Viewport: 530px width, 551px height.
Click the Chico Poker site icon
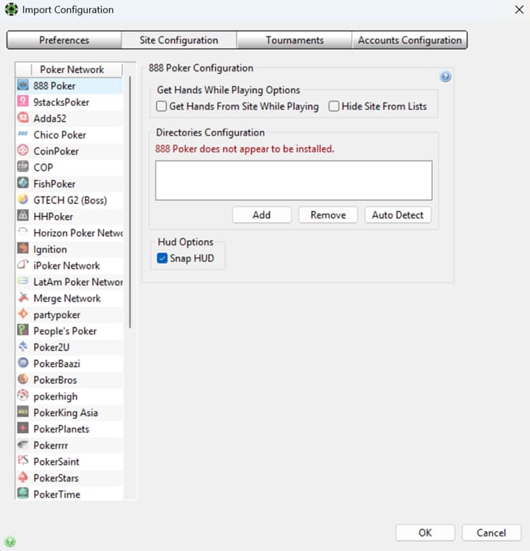click(23, 134)
